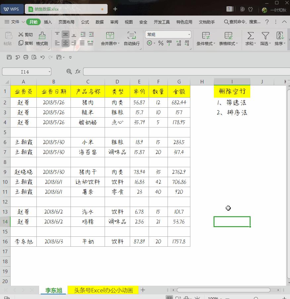Toggle center horizontal alignment
The image size is (290, 299).
[x=65, y=42]
